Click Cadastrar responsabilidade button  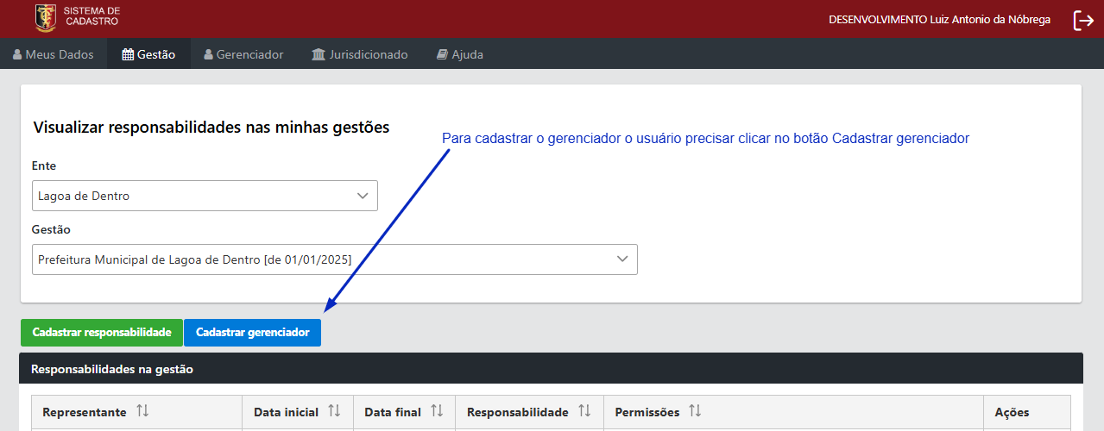click(102, 333)
